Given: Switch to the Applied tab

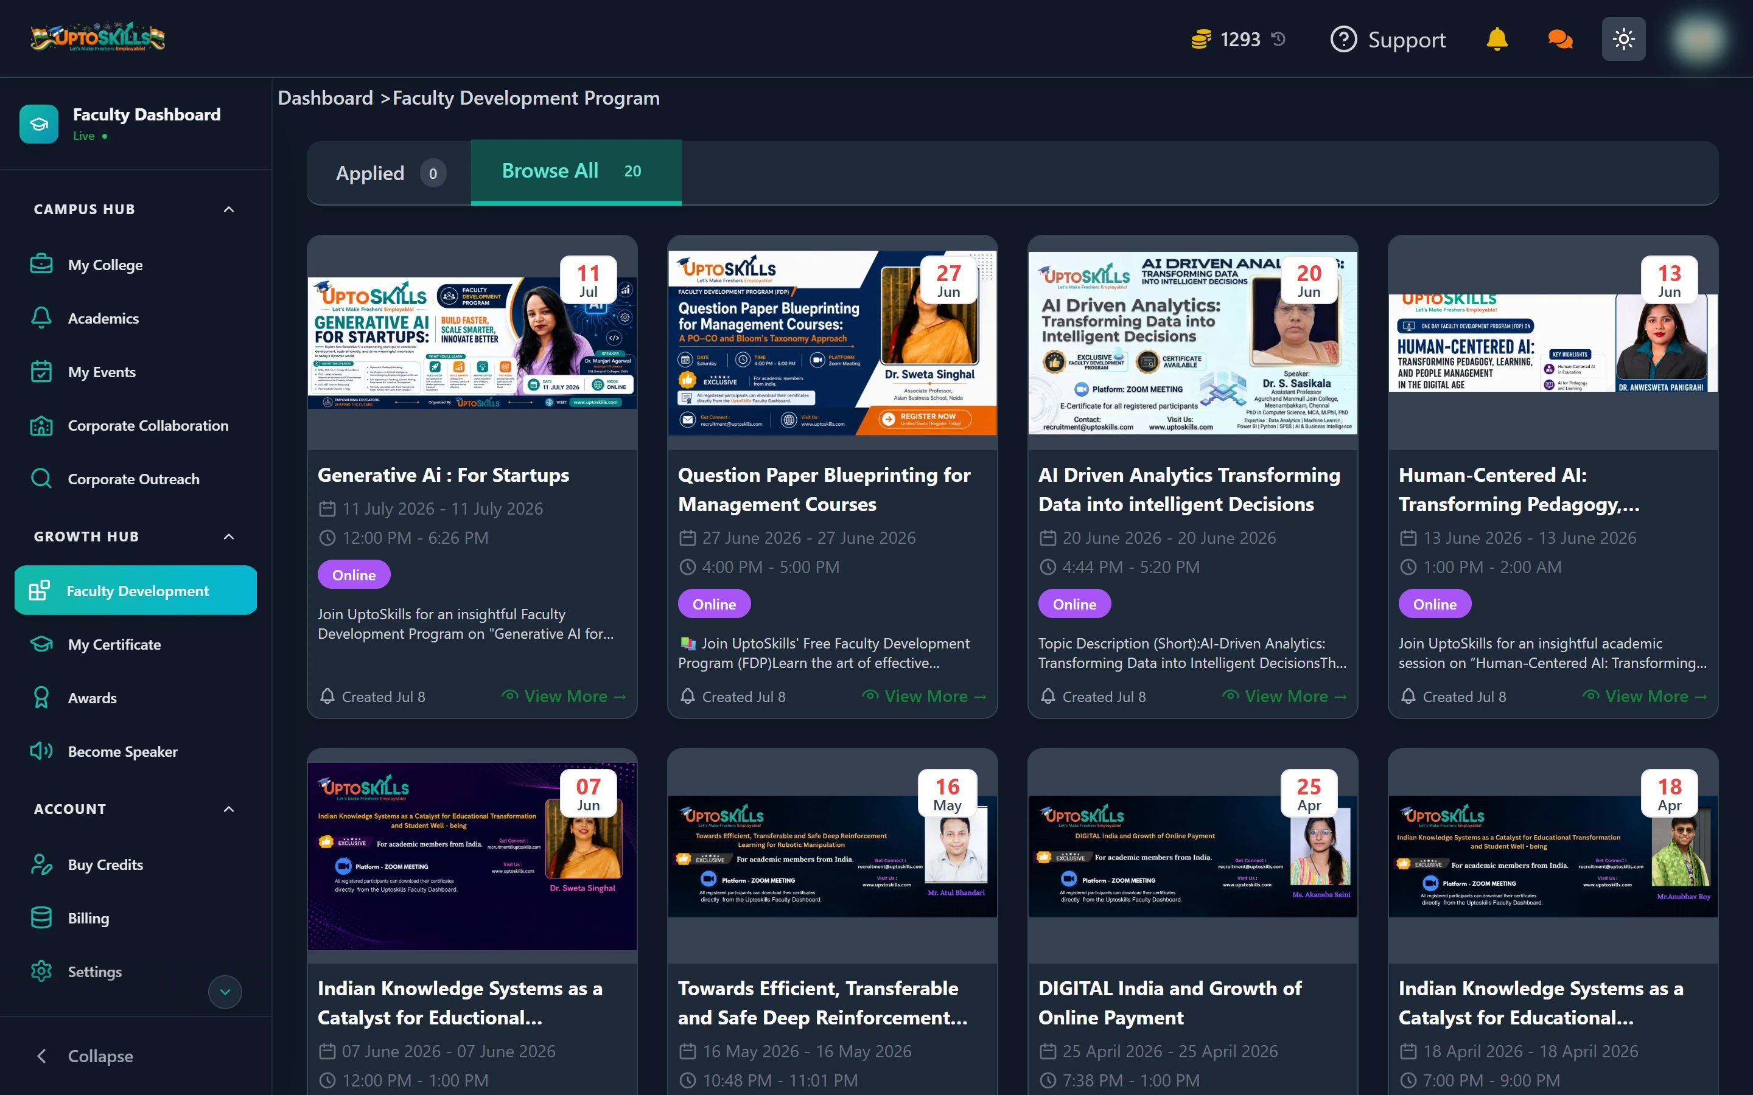Looking at the screenshot, I should tap(389, 173).
